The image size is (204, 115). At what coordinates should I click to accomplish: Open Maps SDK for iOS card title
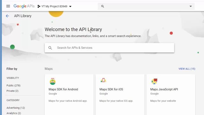tap(111, 89)
